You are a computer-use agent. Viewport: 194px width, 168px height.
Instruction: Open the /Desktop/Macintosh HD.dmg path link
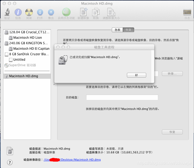(x=72, y=160)
